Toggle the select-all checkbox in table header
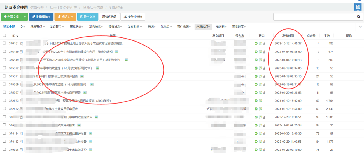This screenshot has width=364, height=153. [x=4, y=35]
